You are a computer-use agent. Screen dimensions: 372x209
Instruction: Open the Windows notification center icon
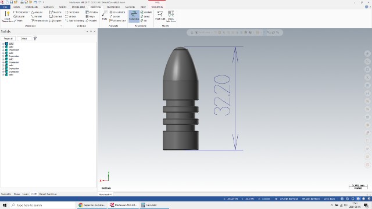pos(366,205)
